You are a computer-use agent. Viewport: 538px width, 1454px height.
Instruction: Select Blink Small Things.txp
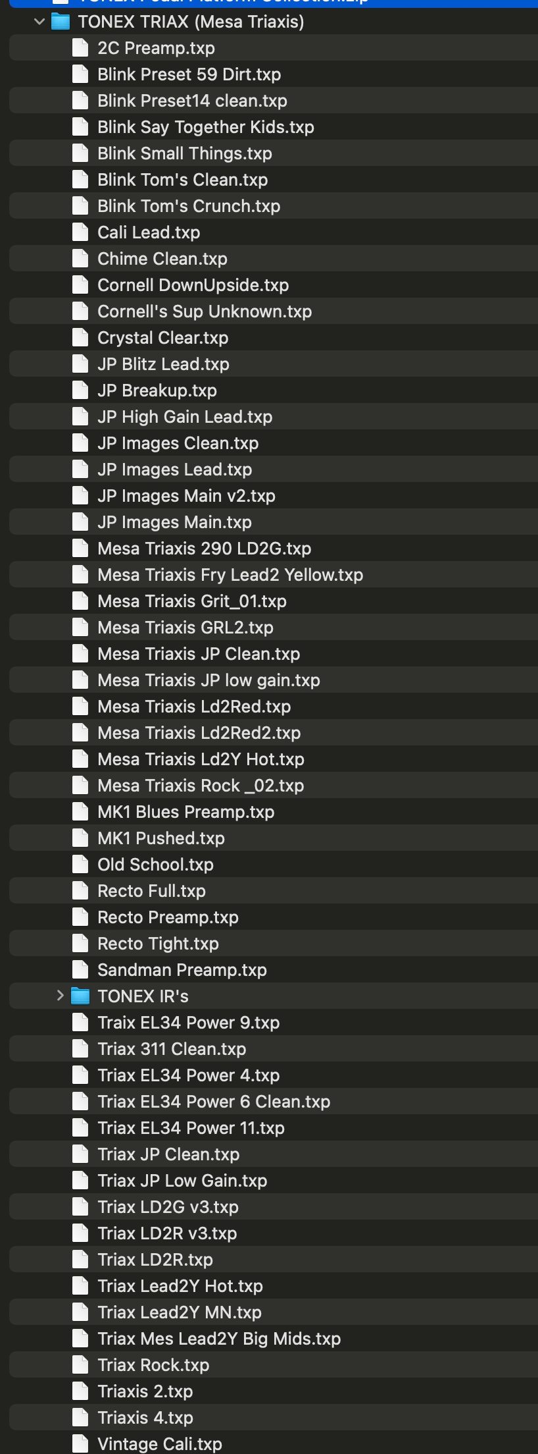tap(184, 153)
